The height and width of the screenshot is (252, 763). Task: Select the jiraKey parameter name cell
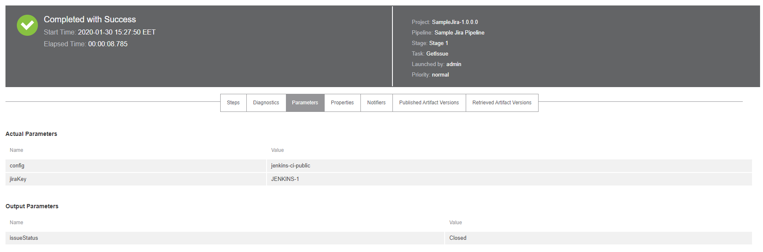[x=136, y=179]
